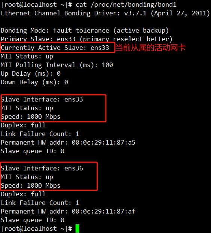This screenshot has height=233, width=211.
Task: Click the Up Delay (ms): 0 line
Action: [x=31, y=73]
